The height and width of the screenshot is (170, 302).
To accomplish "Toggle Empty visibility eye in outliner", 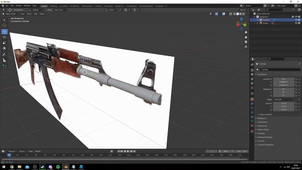I will coord(296,23).
